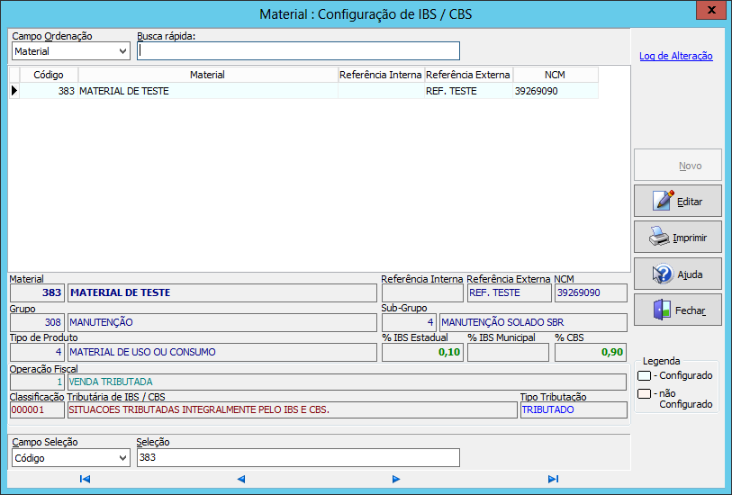
Task: Go to first record arrow
Action: click(85, 479)
